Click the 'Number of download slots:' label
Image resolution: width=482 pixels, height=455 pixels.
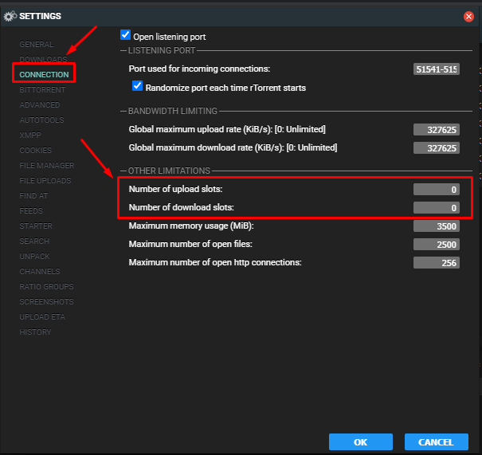click(x=182, y=207)
